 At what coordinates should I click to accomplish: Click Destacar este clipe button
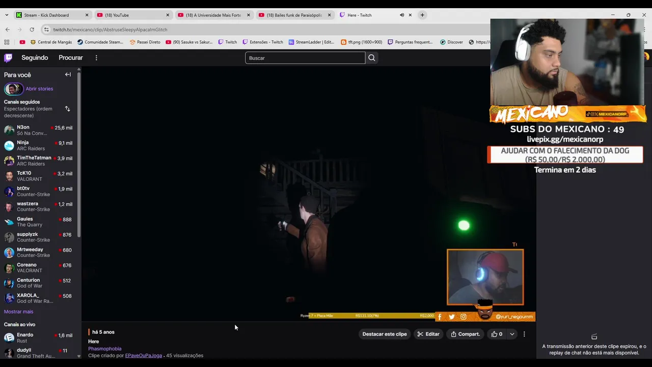pyautogui.click(x=385, y=334)
